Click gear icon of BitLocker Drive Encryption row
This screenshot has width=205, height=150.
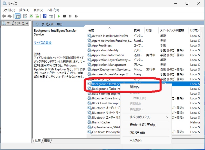[89, 98]
